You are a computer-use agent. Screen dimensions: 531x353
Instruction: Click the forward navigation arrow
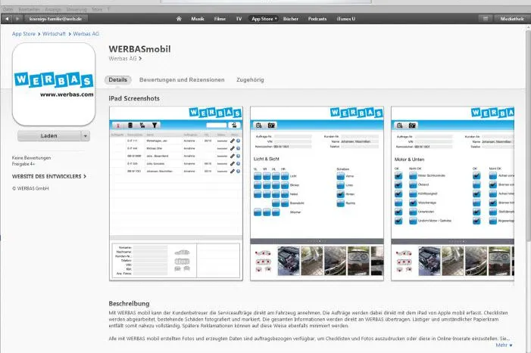pos(17,19)
